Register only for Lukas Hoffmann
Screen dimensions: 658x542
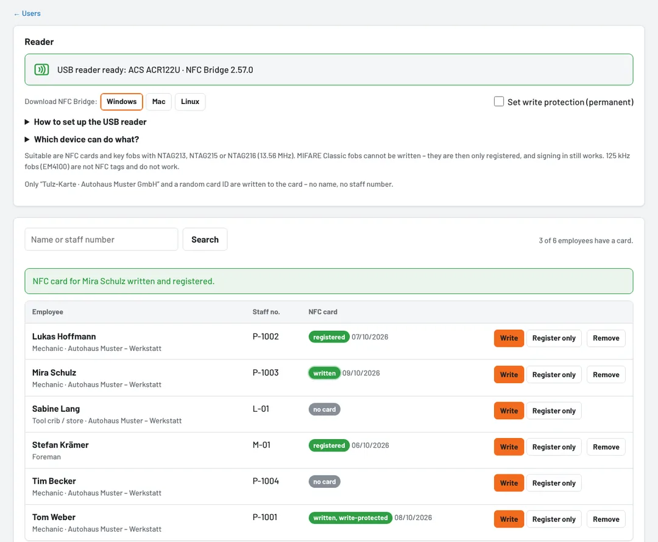coord(554,338)
